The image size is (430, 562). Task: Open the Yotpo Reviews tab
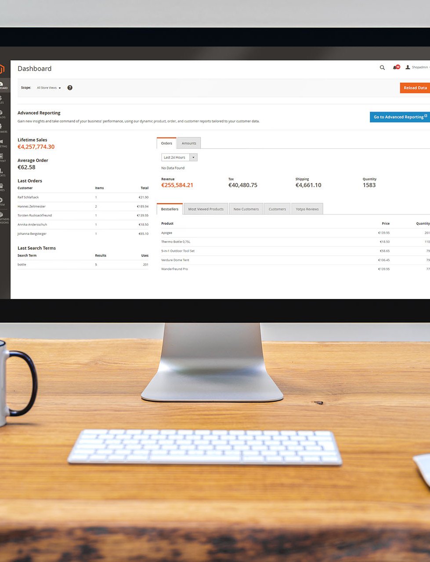tap(307, 209)
